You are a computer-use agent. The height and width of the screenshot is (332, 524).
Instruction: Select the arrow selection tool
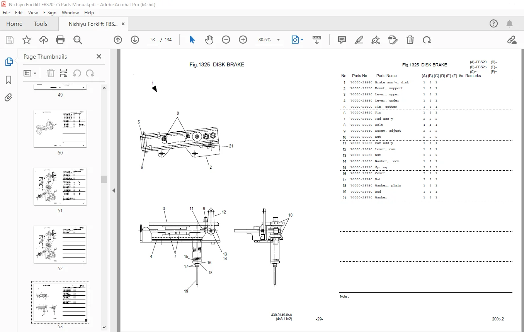192,40
